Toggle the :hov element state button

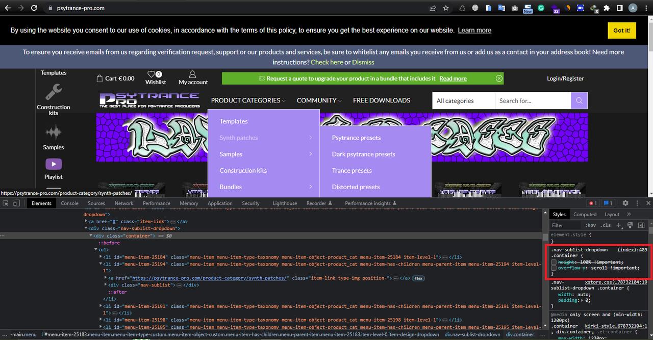591,225
